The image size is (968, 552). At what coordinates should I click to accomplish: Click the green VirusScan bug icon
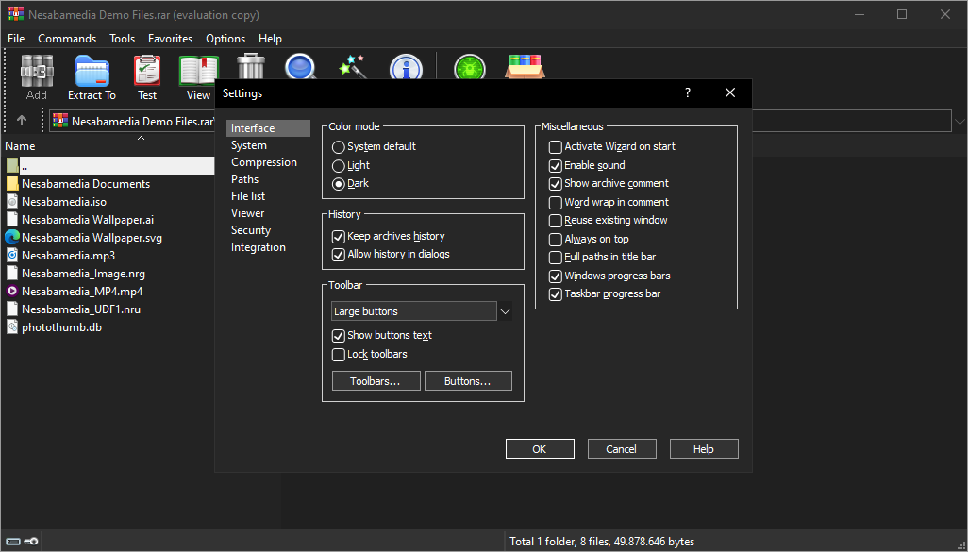click(469, 68)
